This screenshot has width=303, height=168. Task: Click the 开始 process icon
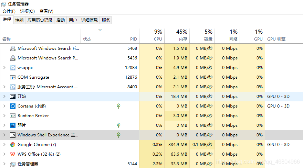(x=12, y=97)
